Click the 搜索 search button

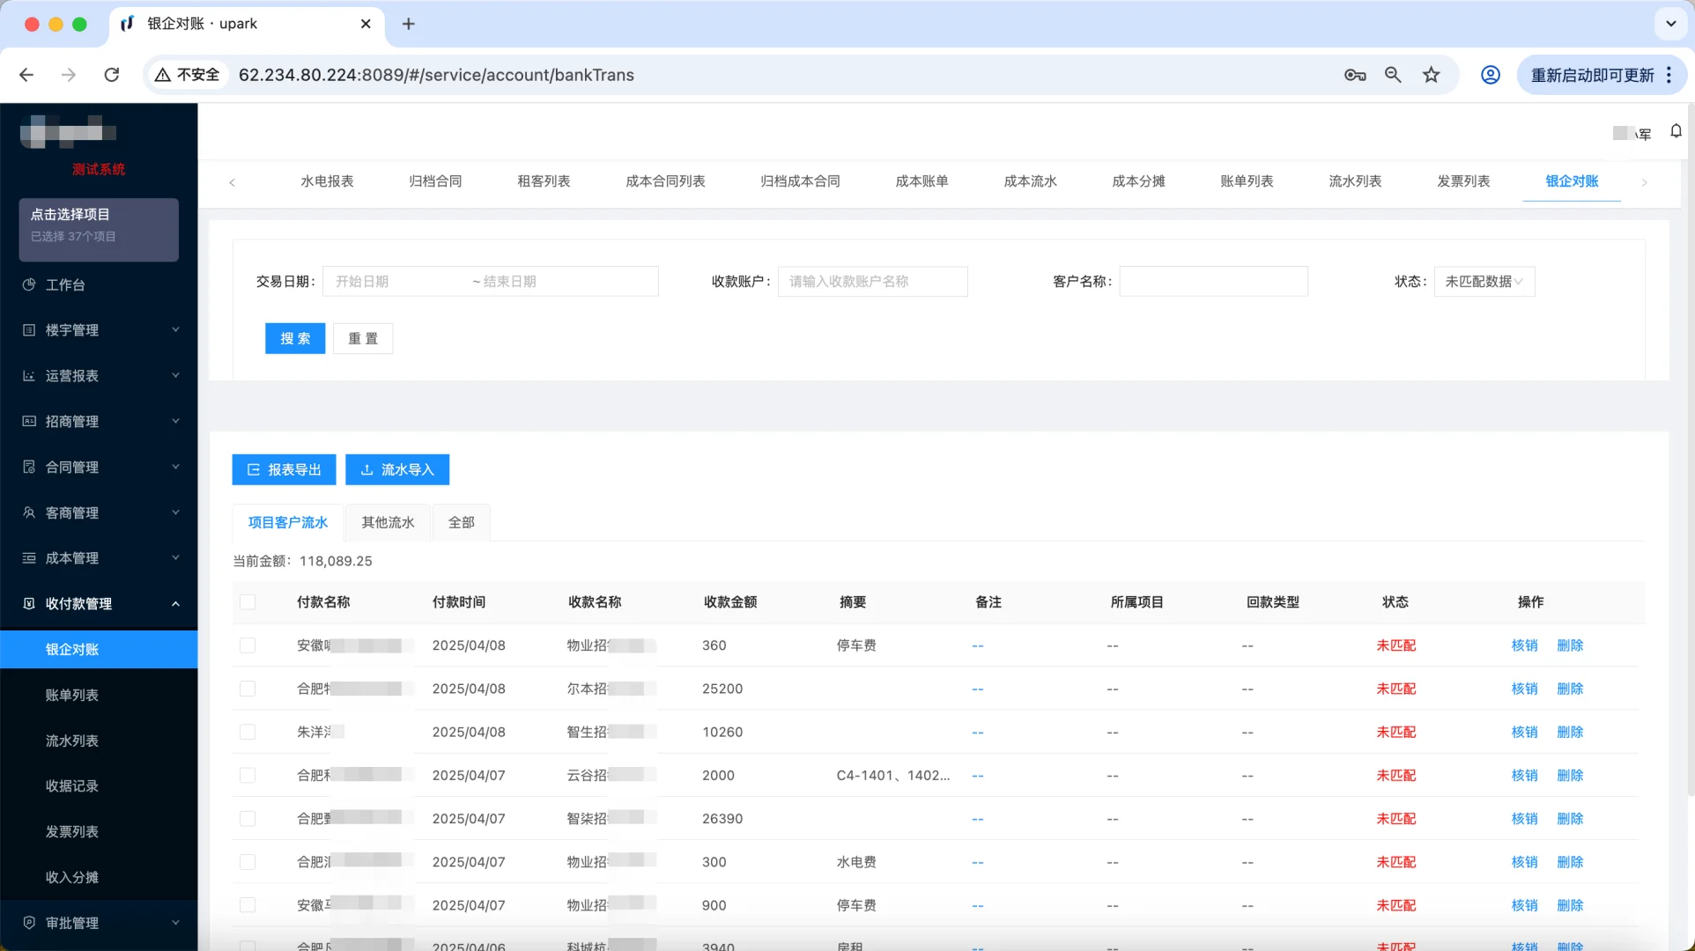[x=295, y=338]
